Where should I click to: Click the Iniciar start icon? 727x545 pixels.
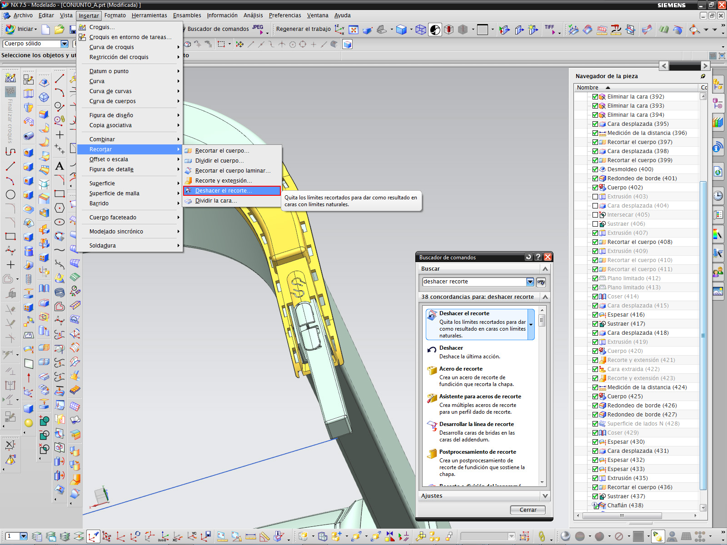click(x=10, y=29)
